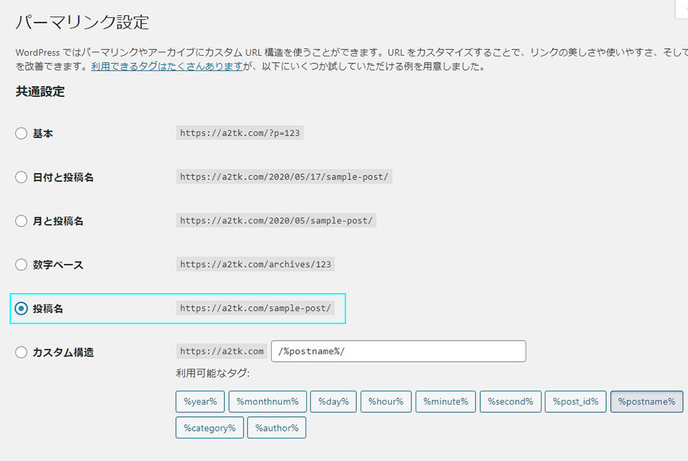Add the %minute% tag
The image size is (688, 461).
pos(446,402)
